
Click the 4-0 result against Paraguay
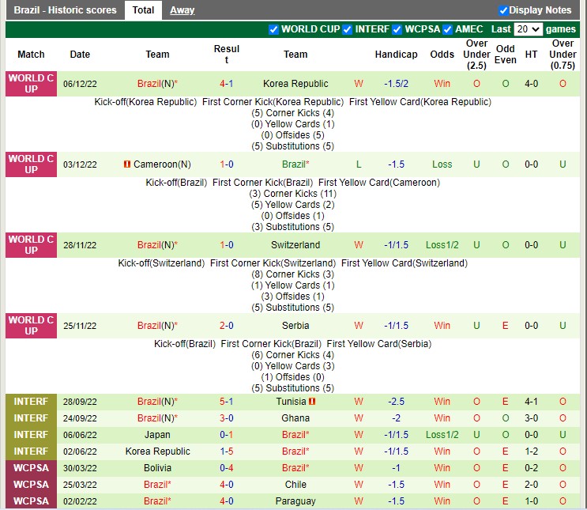coord(227,501)
